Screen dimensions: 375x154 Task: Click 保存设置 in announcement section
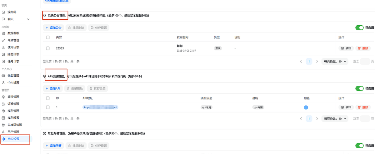click(99, 28)
